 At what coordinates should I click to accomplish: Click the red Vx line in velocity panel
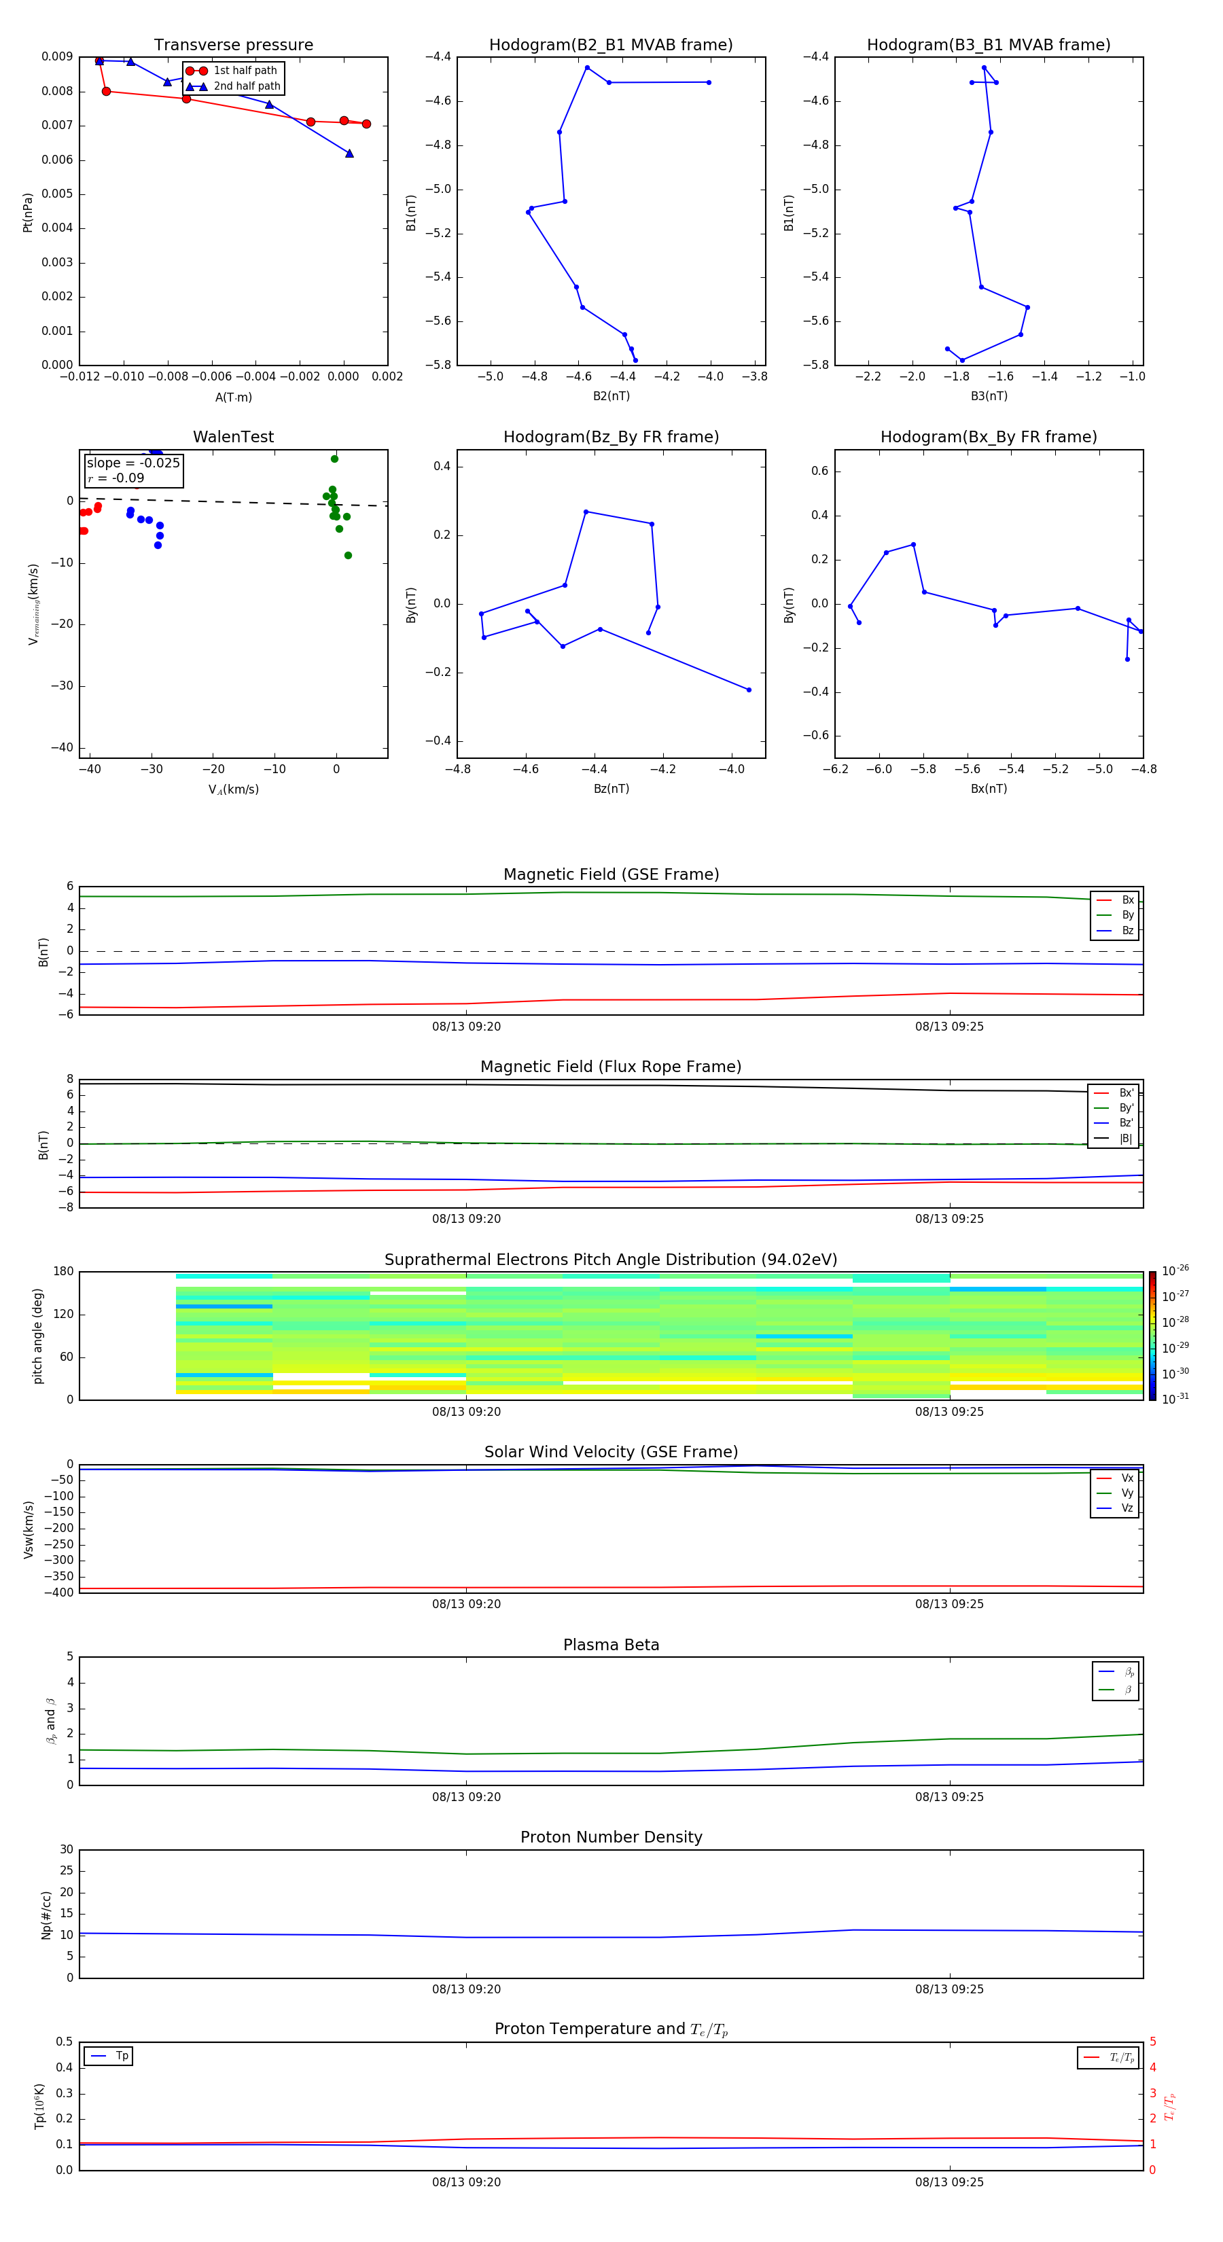611,1588
